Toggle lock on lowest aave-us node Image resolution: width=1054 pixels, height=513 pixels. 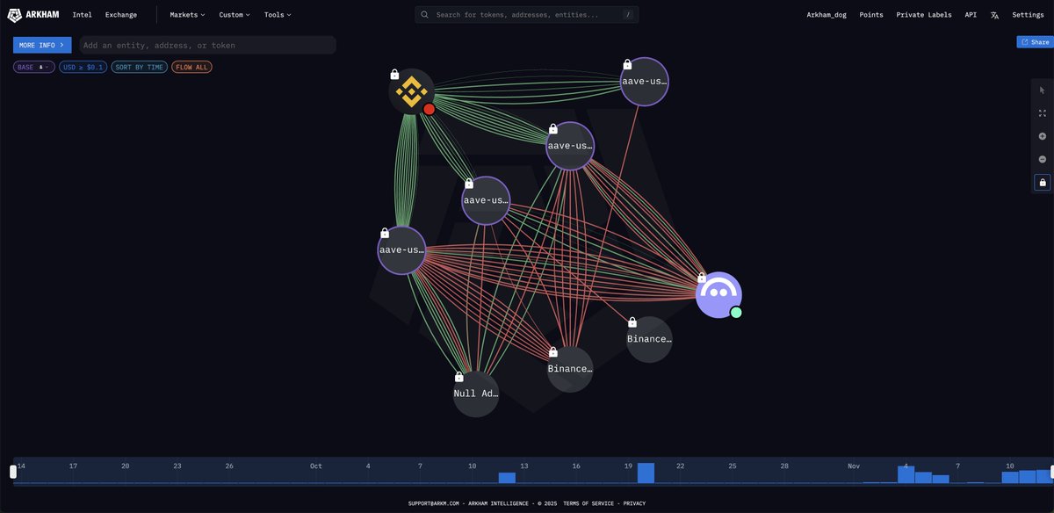pos(384,233)
